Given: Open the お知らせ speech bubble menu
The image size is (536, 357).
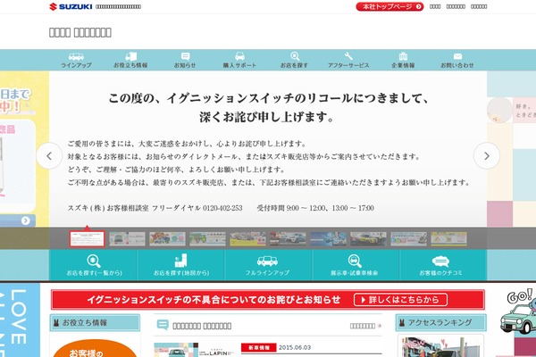Looking at the screenshot, I should [x=185, y=61].
